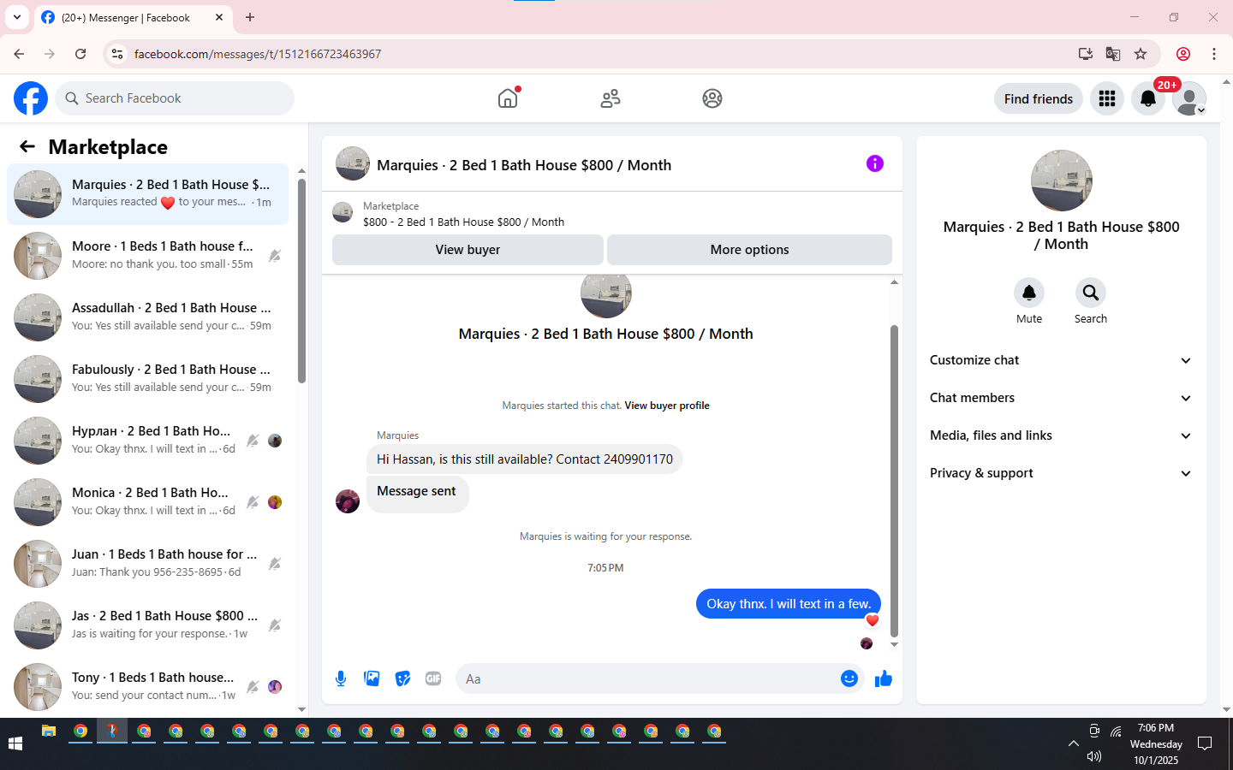
Task: Click the View buyer button
Action: (x=468, y=250)
